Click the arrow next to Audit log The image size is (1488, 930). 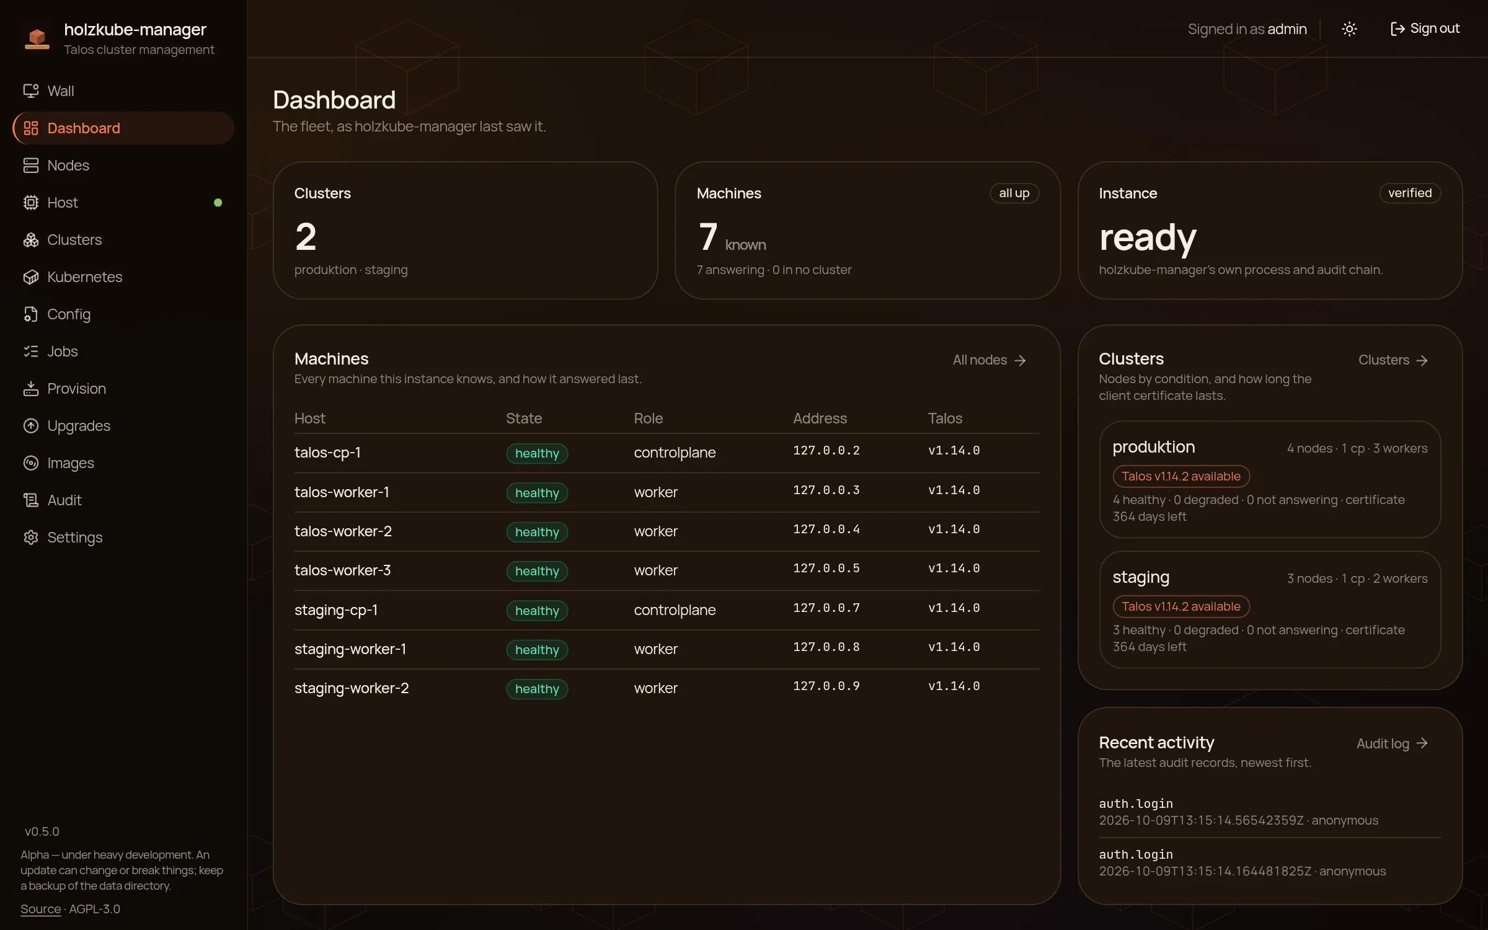pyautogui.click(x=1422, y=743)
